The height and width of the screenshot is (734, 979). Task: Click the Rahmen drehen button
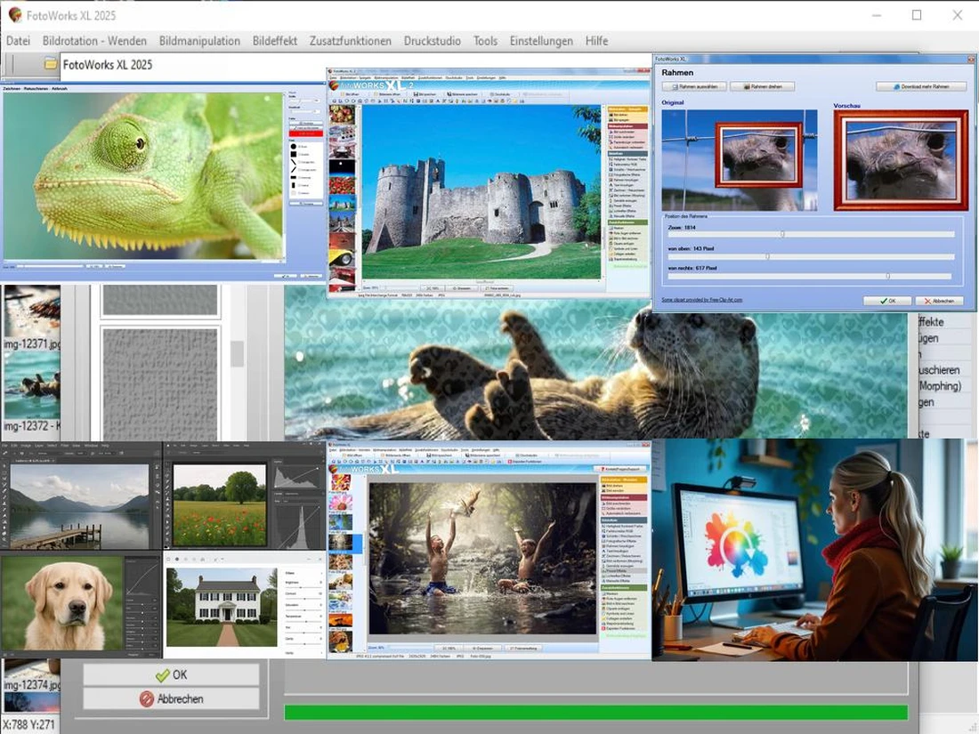click(763, 87)
